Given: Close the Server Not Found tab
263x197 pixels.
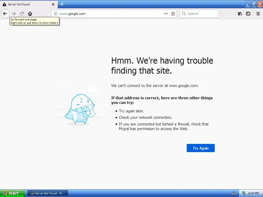Looking at the screenshot, I should 53,4.
